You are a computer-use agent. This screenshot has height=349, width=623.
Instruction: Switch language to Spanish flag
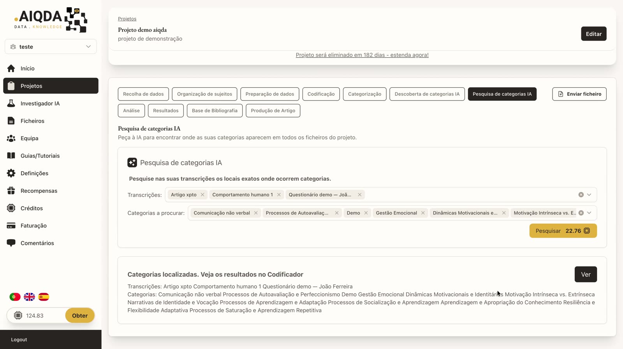coord(44,297)
